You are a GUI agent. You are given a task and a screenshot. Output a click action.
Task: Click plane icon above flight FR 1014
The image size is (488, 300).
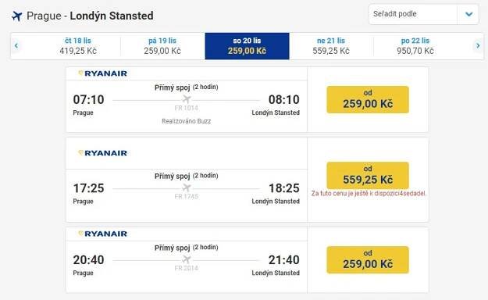187,99
